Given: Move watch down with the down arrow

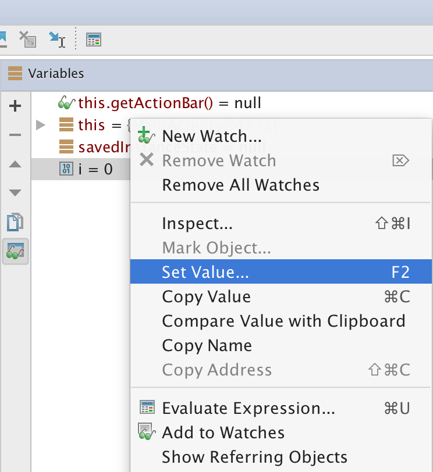Looking at the screenshot, I should [x=16, y=192].
